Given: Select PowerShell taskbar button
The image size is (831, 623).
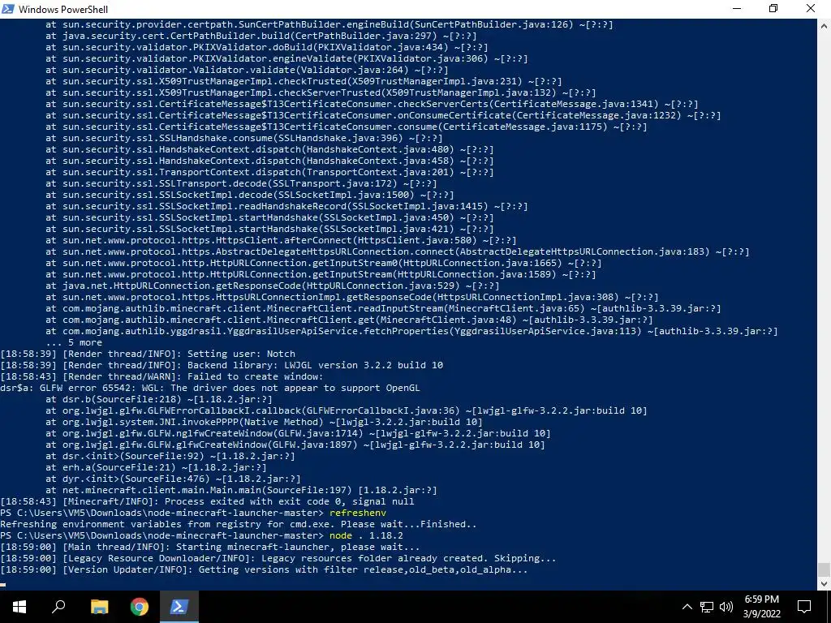Looking at the screenshot, I should click(179, 607).
